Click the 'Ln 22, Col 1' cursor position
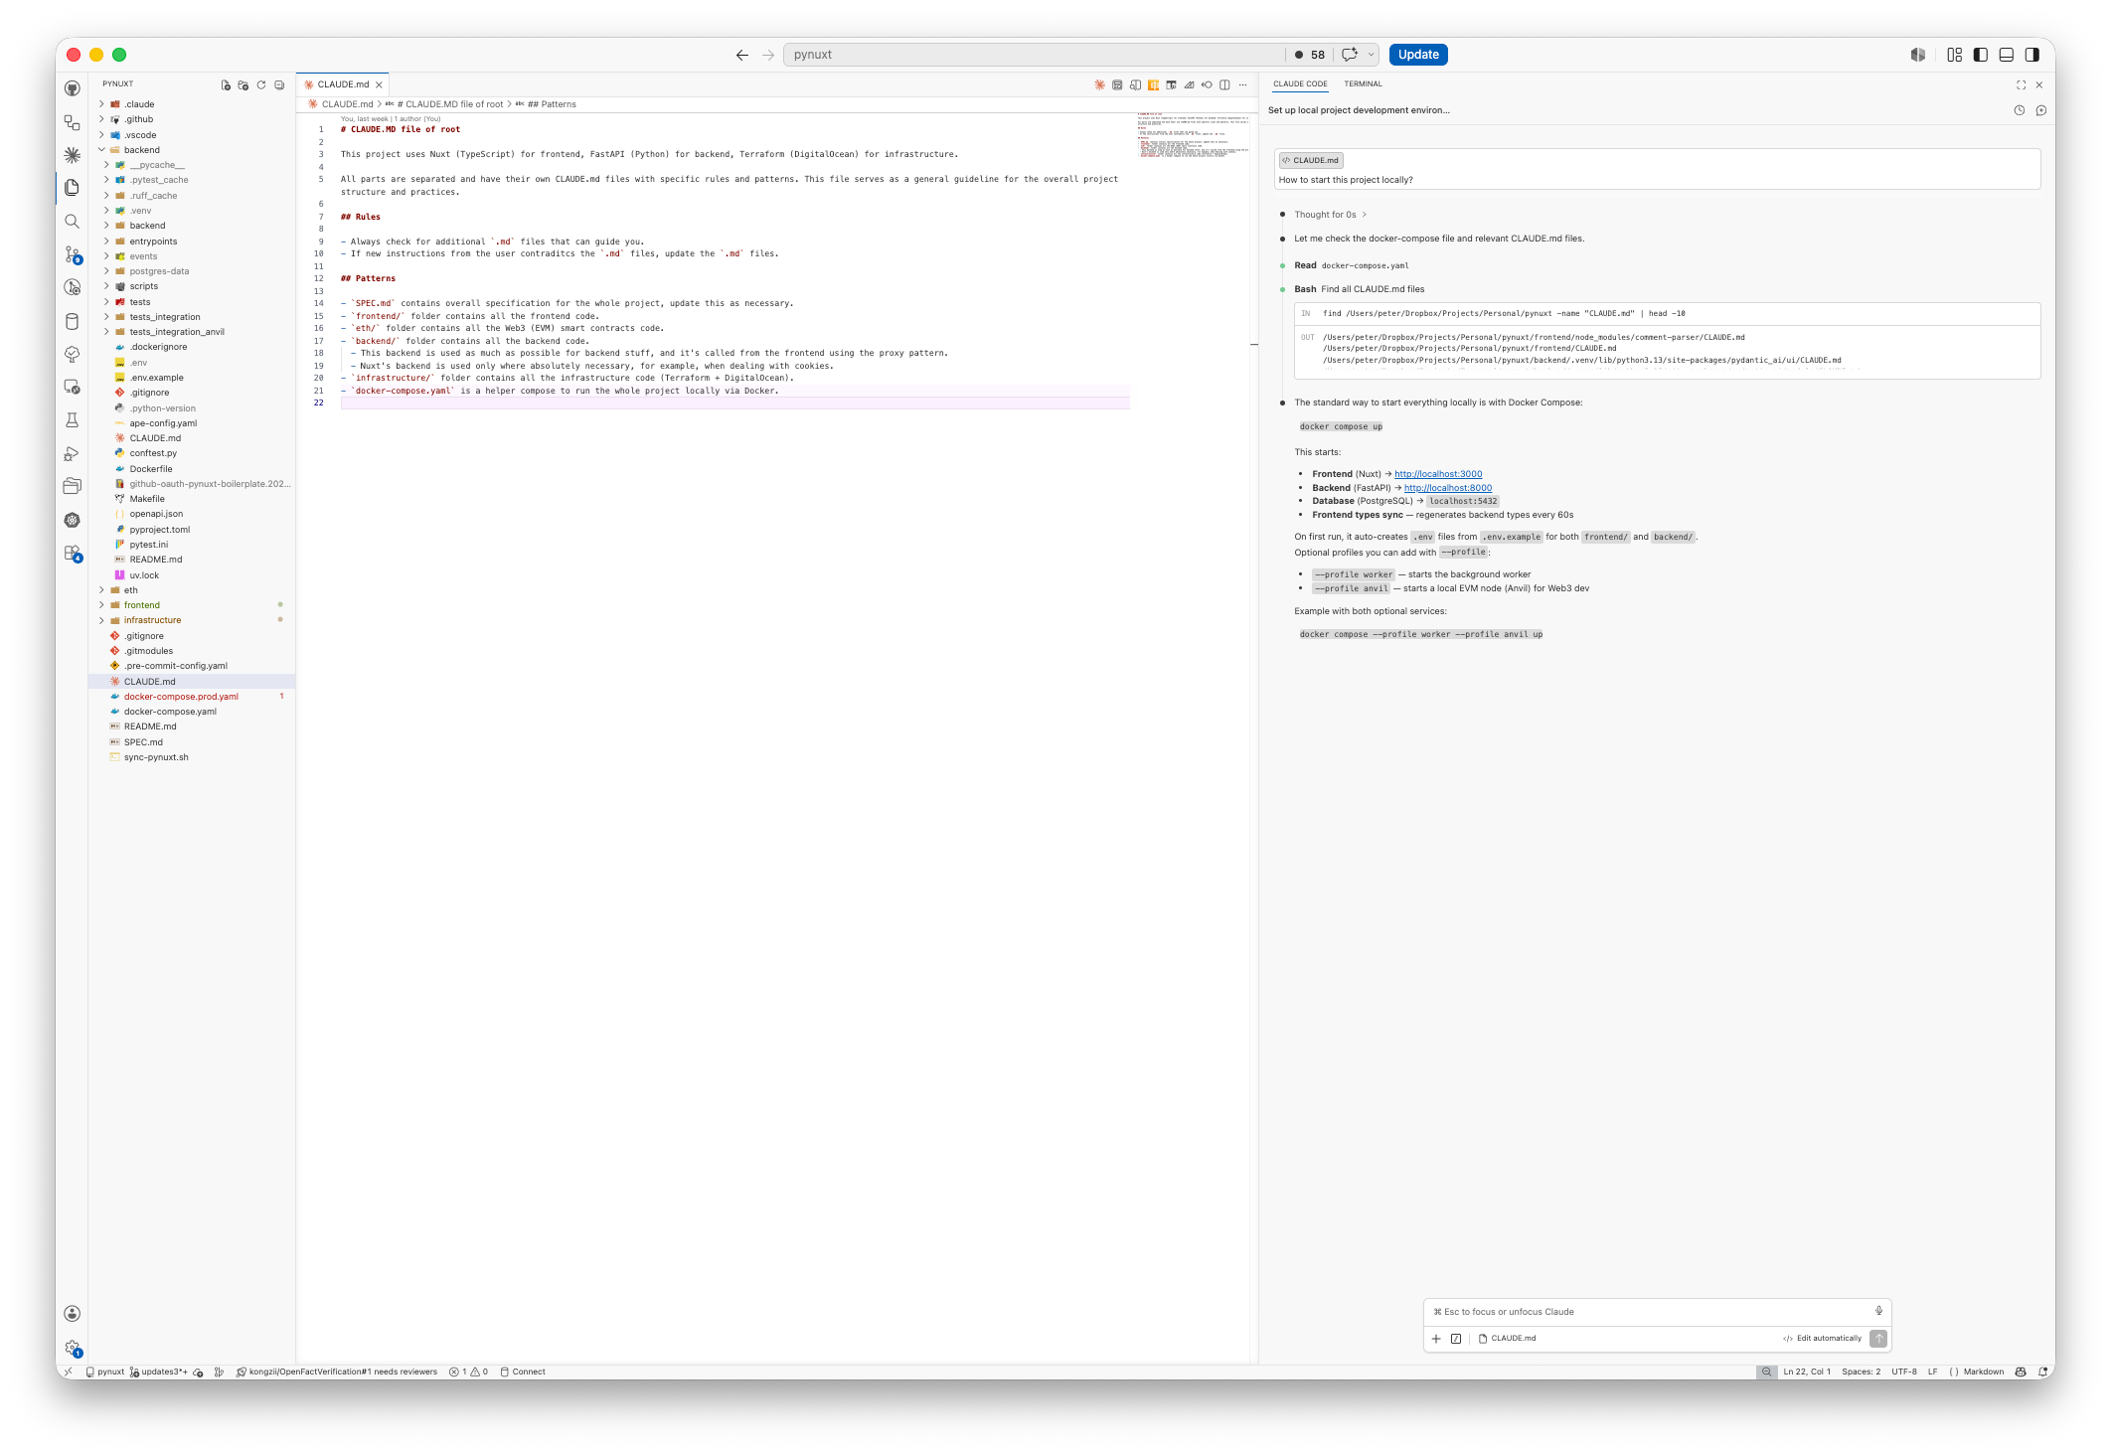 point(1807,1372)
